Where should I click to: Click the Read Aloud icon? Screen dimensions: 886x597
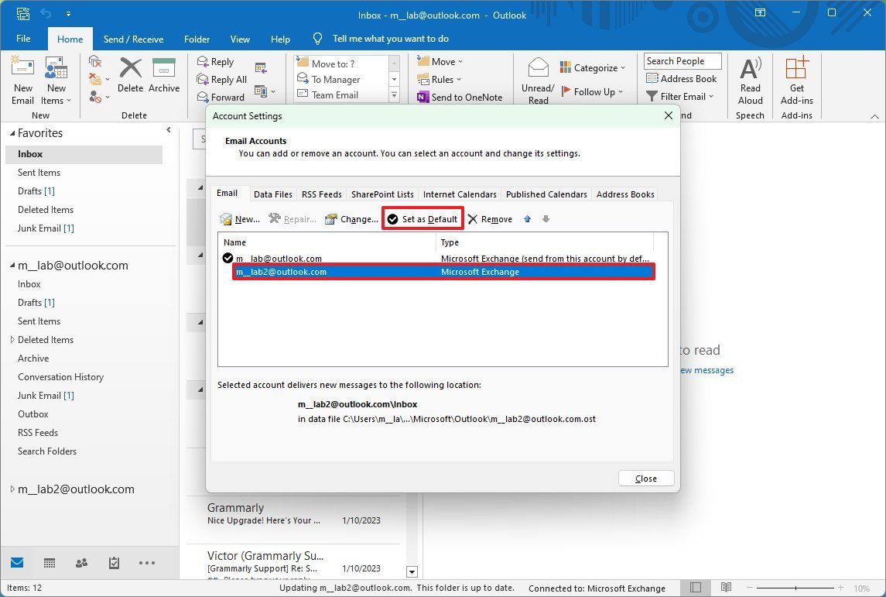751,69
